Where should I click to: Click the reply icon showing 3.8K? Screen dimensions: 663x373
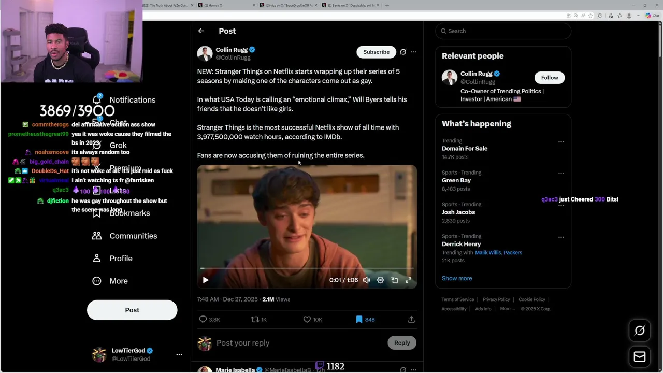click(203, 320)
